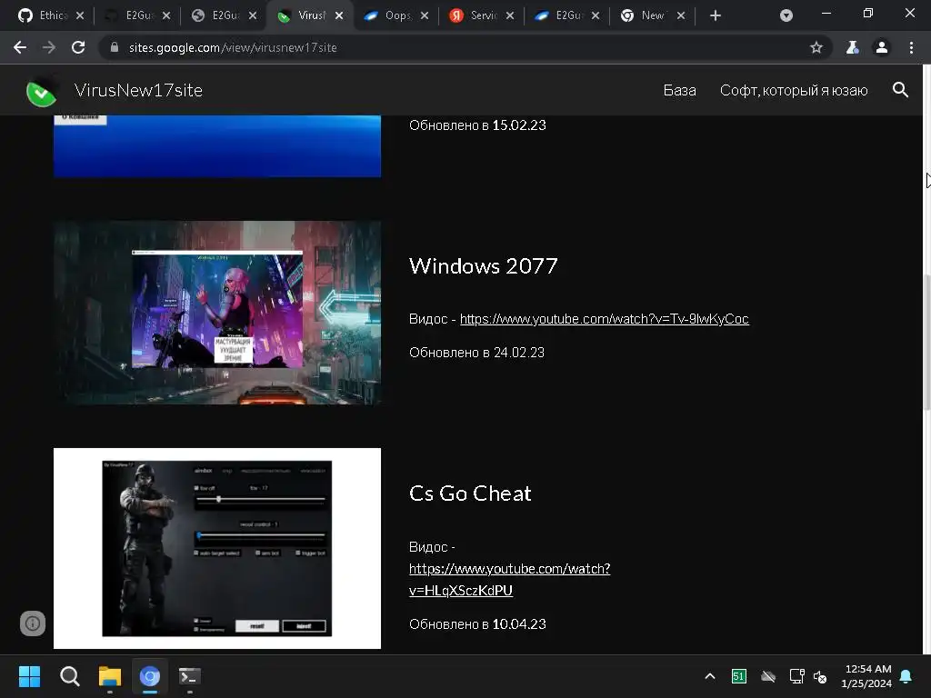Bookmark this page with the star icon

pyautogui.click(x=816, y=47)
